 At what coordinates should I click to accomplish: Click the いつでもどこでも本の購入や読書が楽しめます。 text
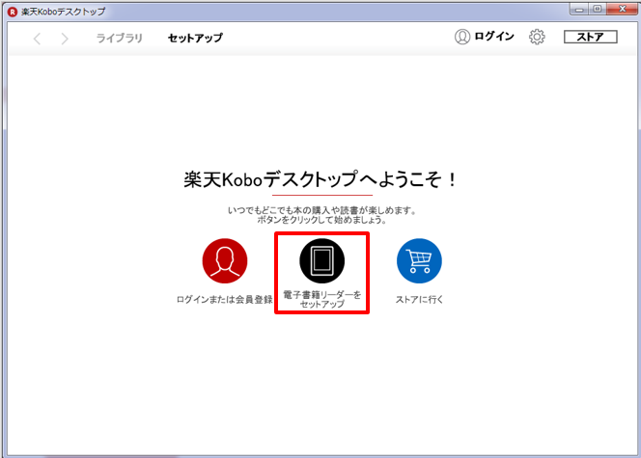pyautogui.click(x=322, y=210)
